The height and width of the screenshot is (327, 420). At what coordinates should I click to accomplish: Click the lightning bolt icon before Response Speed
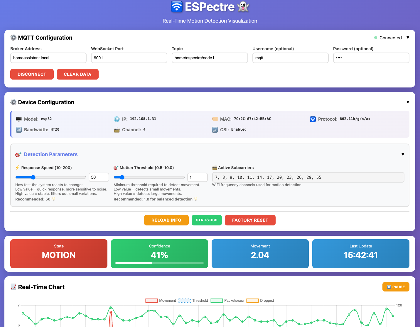click(x=18, y=167)
